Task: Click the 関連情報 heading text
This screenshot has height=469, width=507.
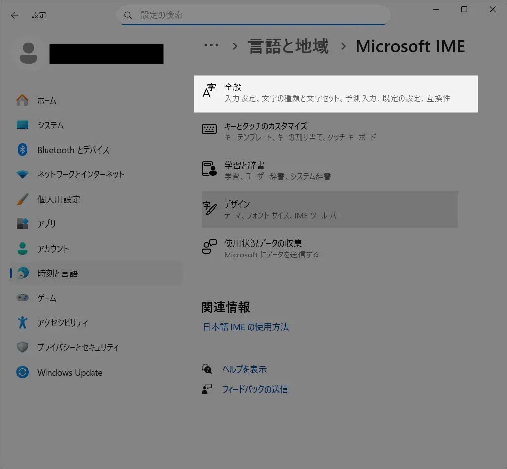Action: 226,307
